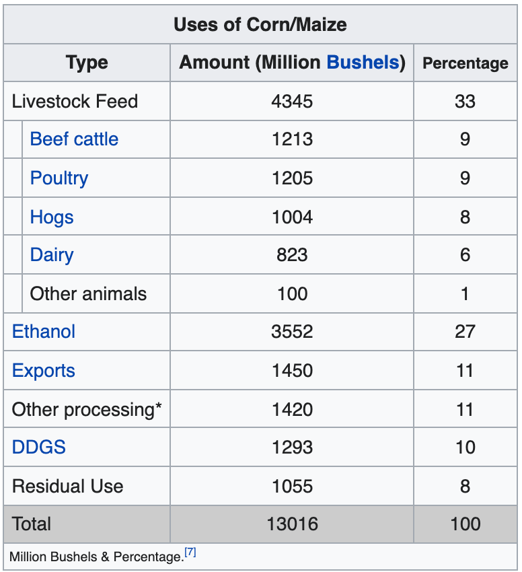Click the Ethanol amount 3552 cell
522x572 pixels.
point(292,332)
